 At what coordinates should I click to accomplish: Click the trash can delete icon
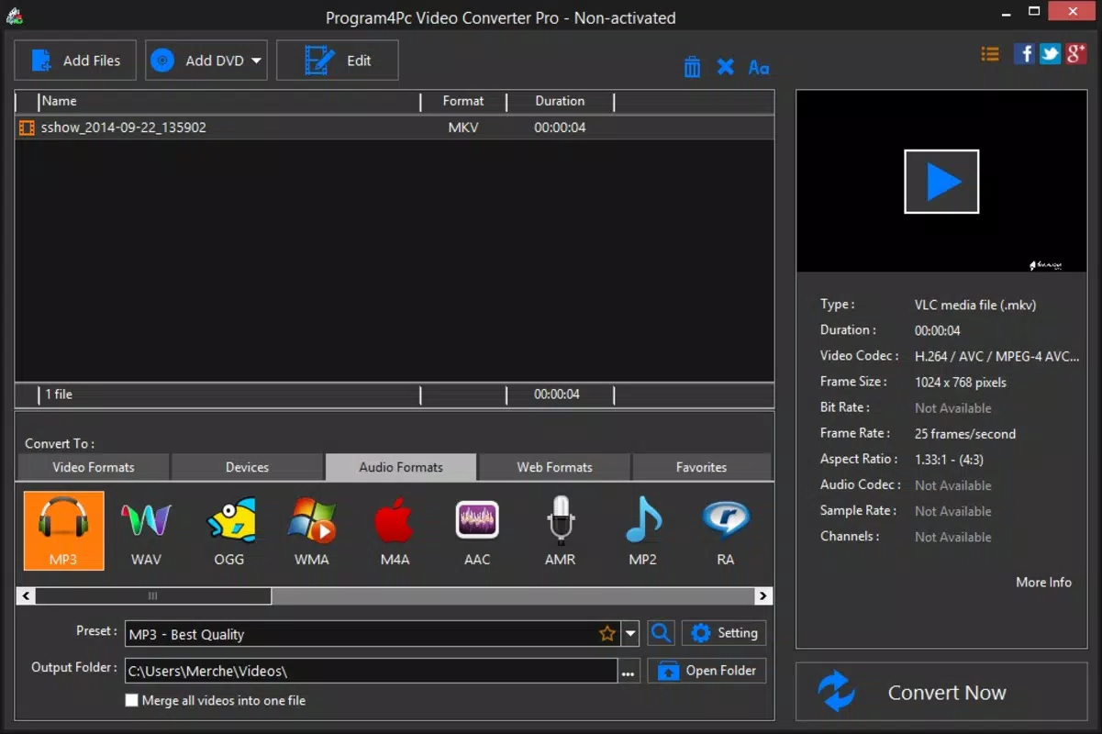(692, 67)
